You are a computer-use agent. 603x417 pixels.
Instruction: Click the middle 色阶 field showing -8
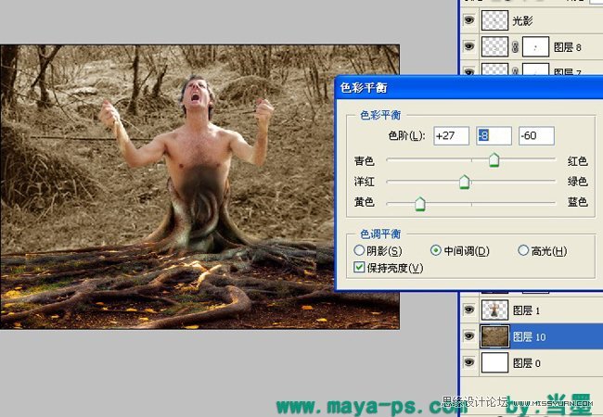point(494,136)
